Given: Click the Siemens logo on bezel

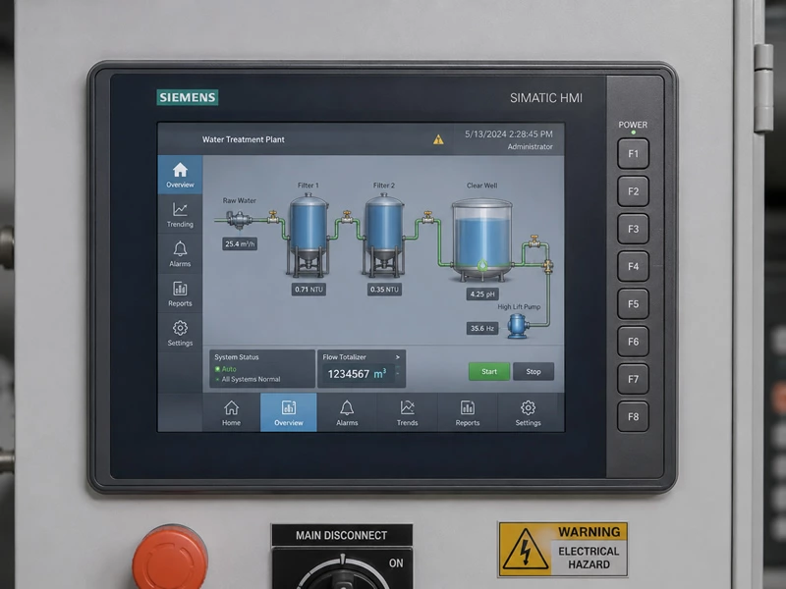Looking at the screenshot, I should pos(188,97).
